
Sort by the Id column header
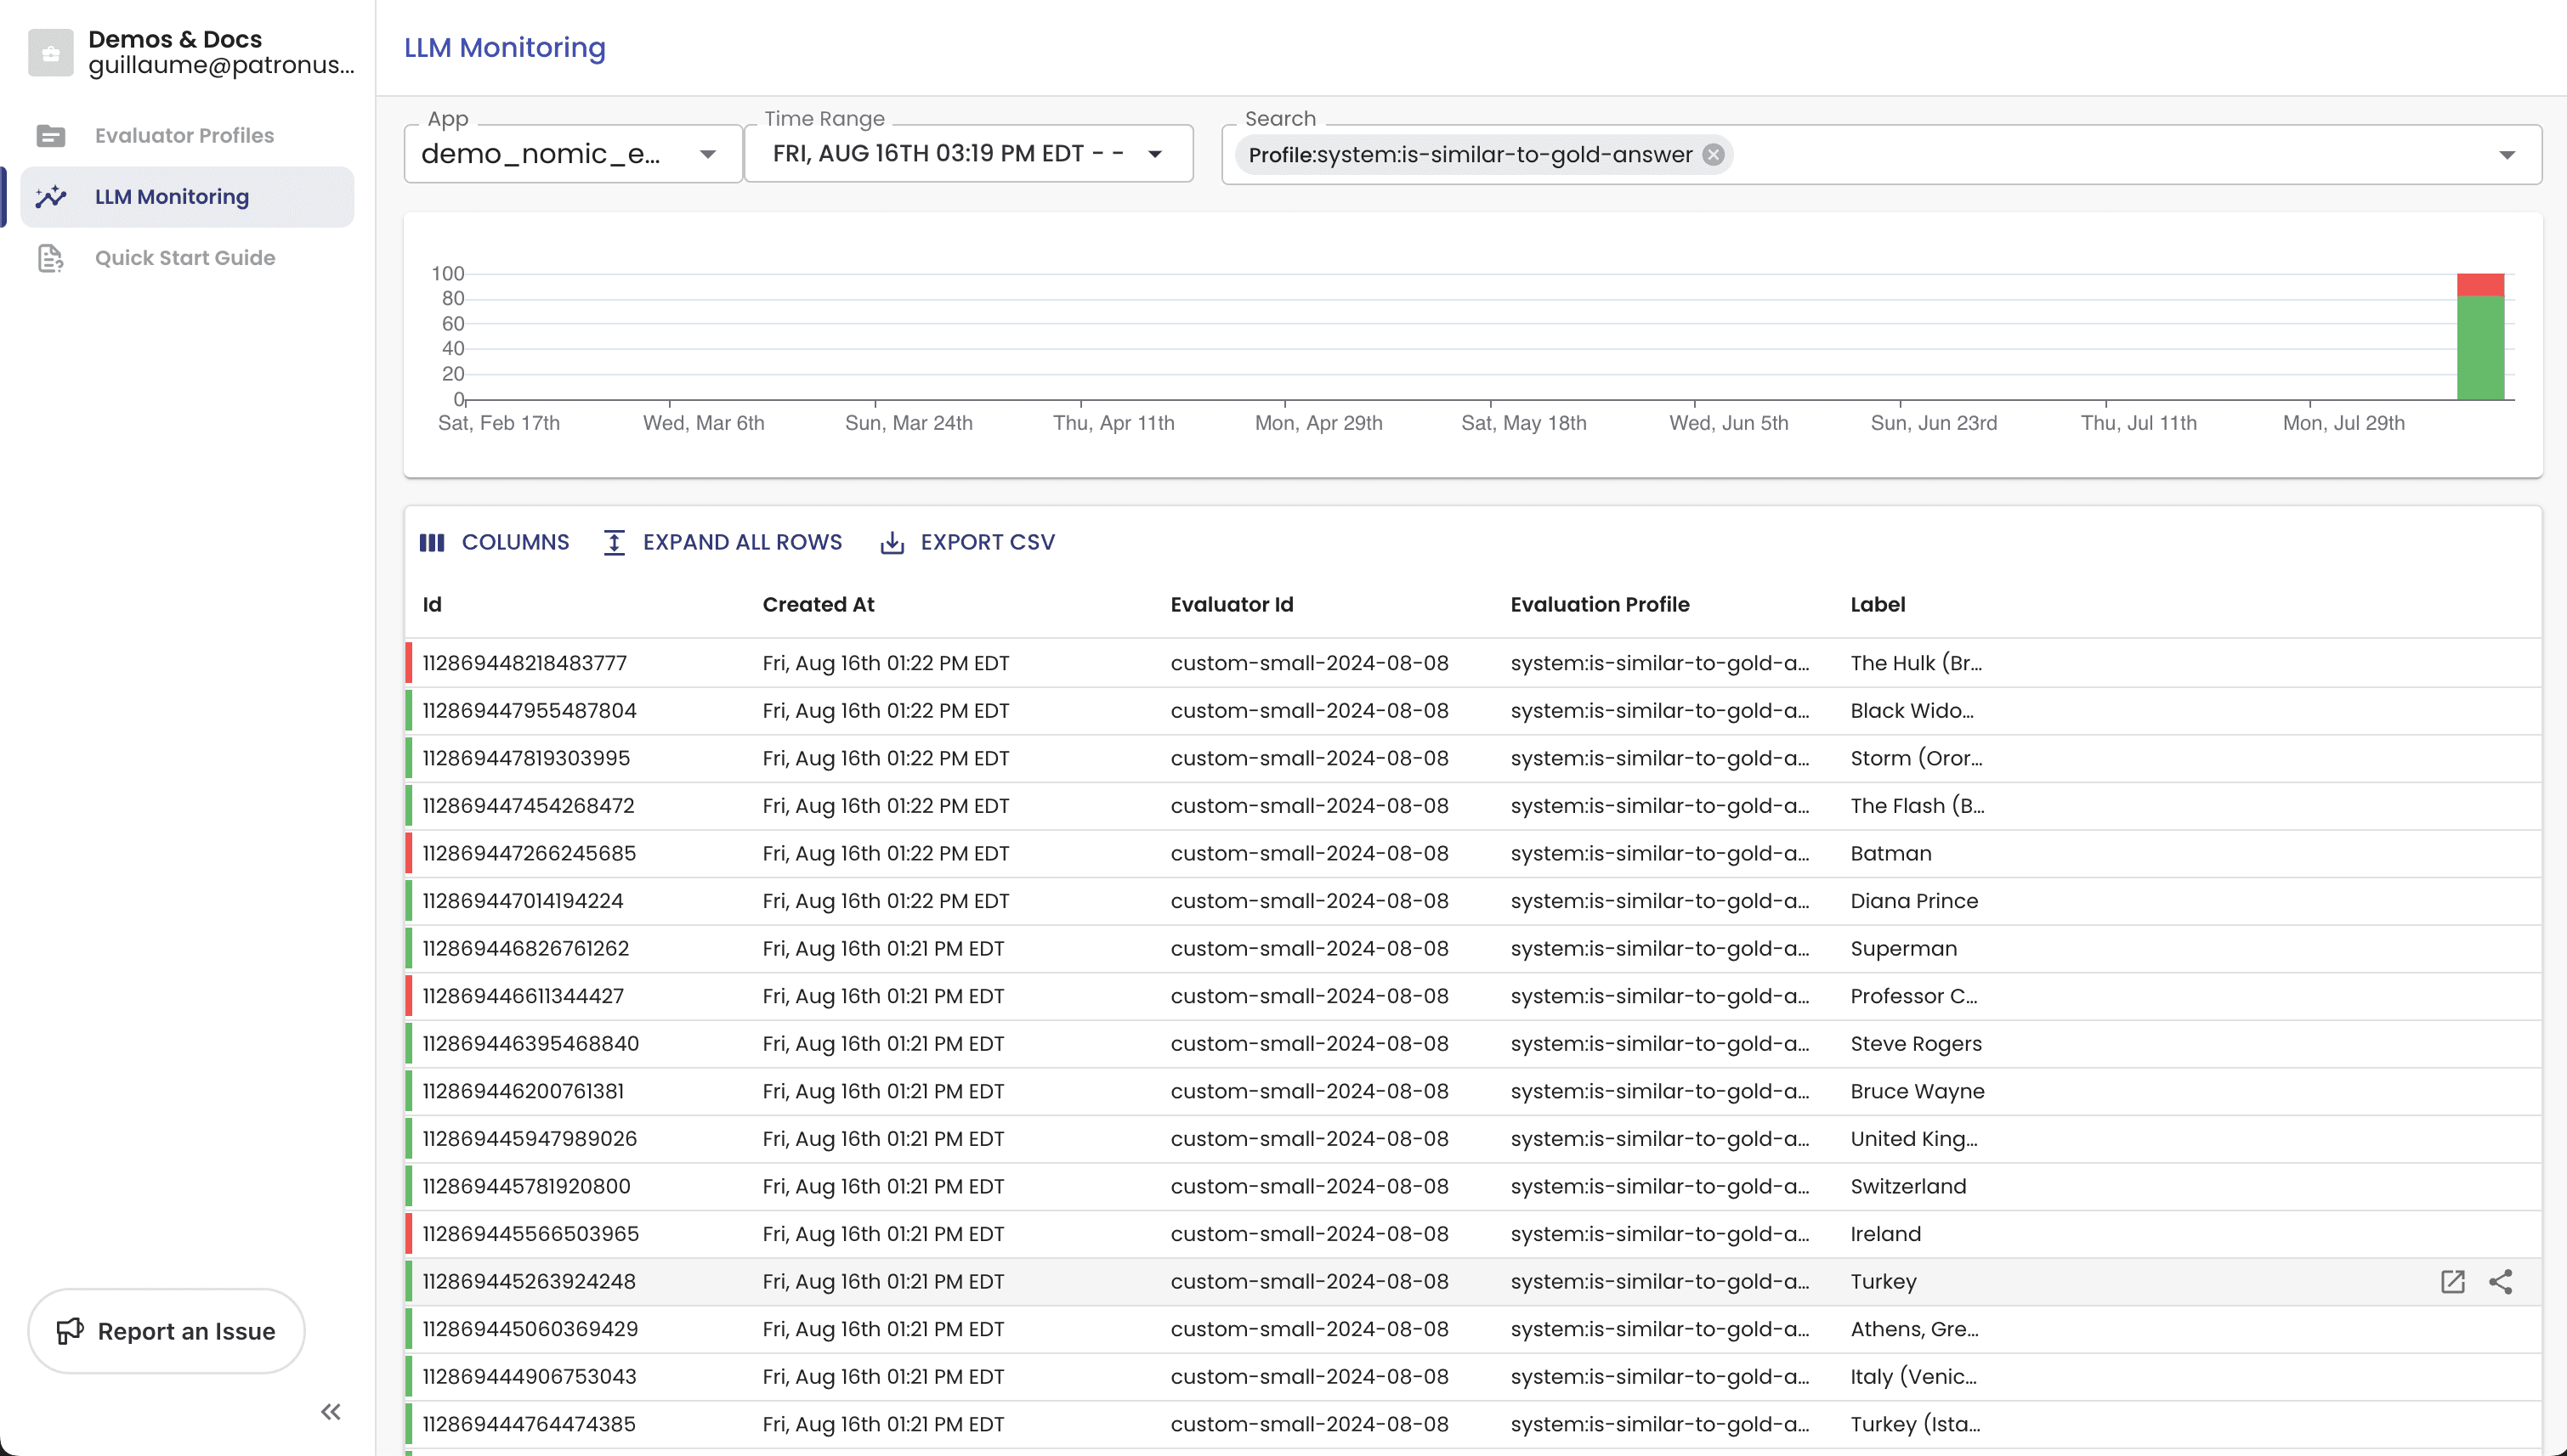[x=432, y=604]
